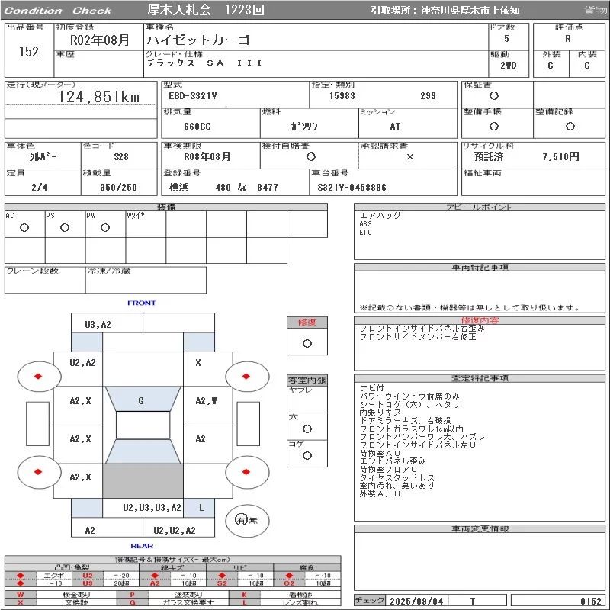Click the circle in the PS equipment cell
Image resolution: width=610 pixels, height=610 pixels.
click(65, 227)
